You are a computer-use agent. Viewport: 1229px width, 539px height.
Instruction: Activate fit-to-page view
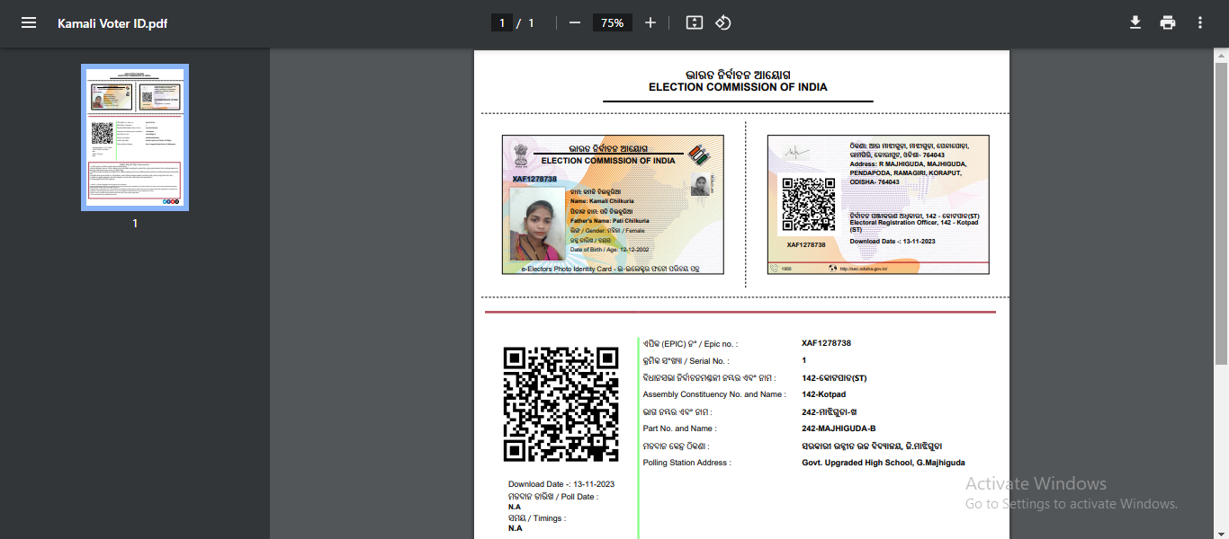pyautogui.click(x=693, y=22)
